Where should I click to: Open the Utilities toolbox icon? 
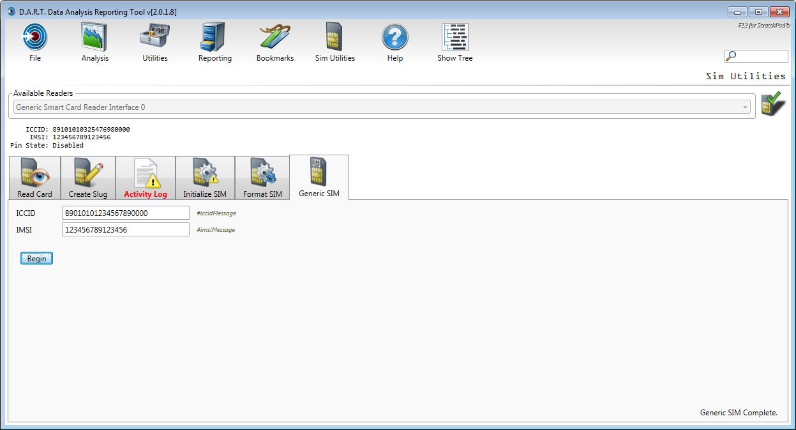pos(154,36)
